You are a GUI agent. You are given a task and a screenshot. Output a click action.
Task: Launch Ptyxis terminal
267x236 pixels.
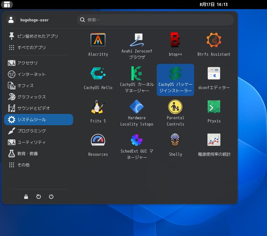[214, 112]
